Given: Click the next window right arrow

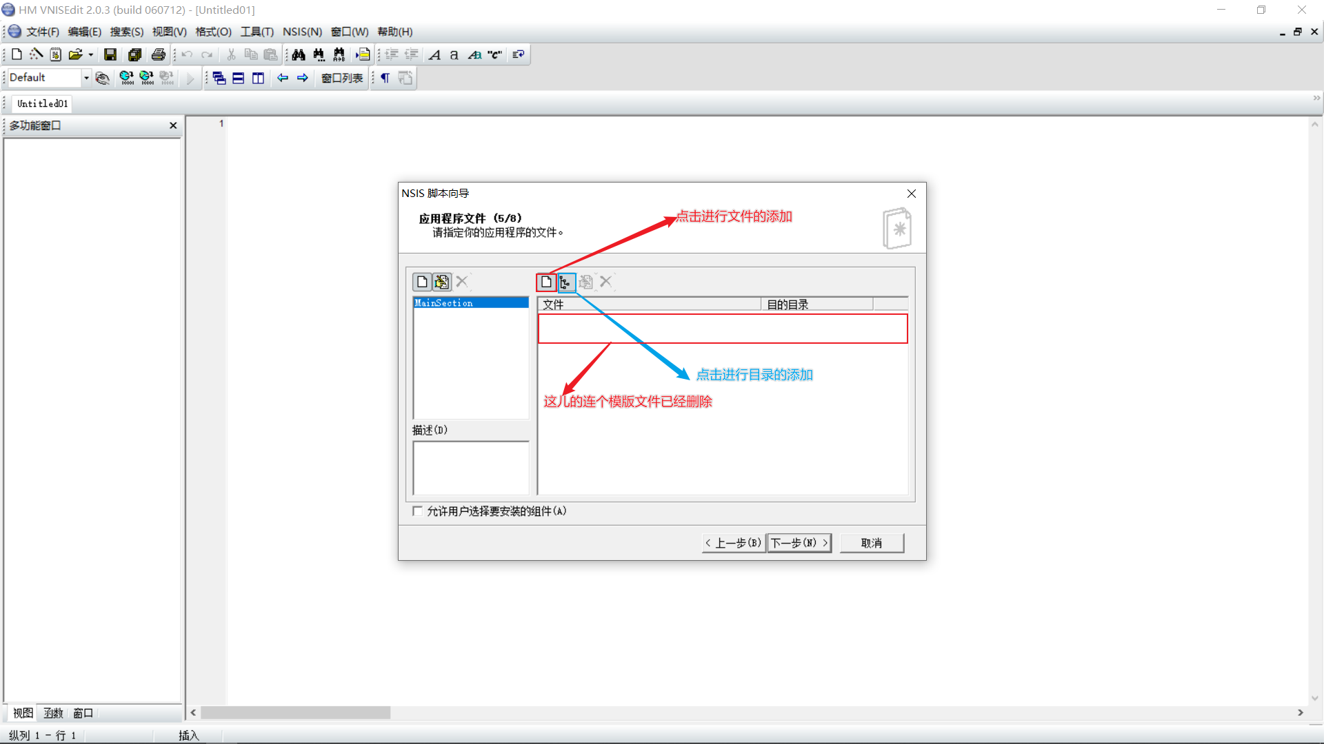Looking at the screenshot, I should click(x=303, y=78).
